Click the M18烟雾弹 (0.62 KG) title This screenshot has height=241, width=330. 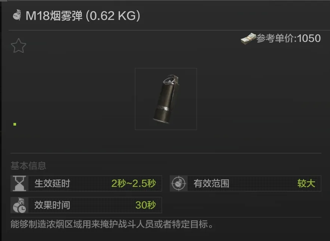coord(83,16)
